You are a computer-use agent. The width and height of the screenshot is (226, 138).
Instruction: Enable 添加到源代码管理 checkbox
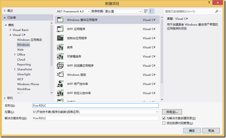click(x=164, y=123)
